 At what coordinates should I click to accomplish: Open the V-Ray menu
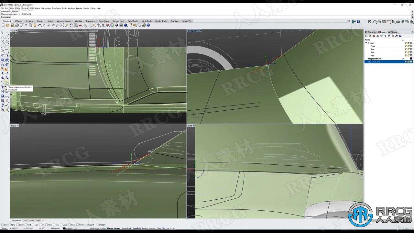93,8
